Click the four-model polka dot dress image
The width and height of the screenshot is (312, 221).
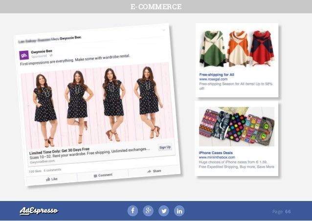96,106
